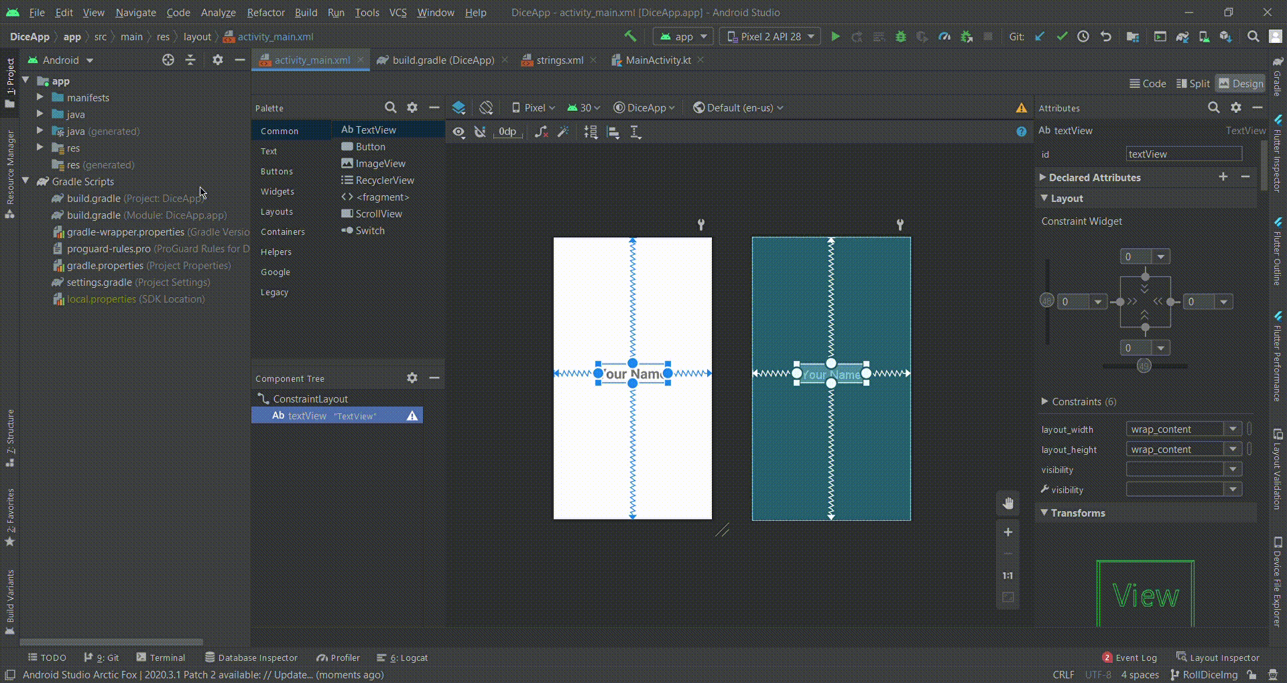The image size is (1287, 683).
Task: Select the pan hand tool
Action: click(1008, 504)
